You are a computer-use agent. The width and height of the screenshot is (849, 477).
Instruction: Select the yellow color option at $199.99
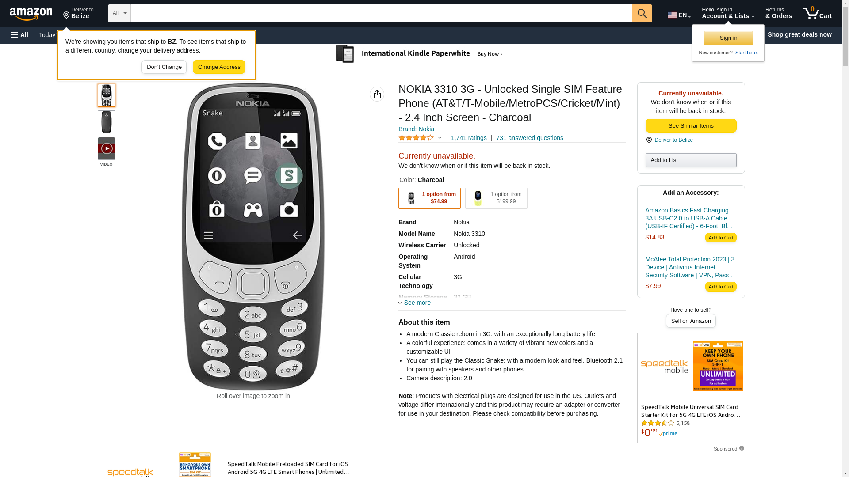(x=496, y=198)
